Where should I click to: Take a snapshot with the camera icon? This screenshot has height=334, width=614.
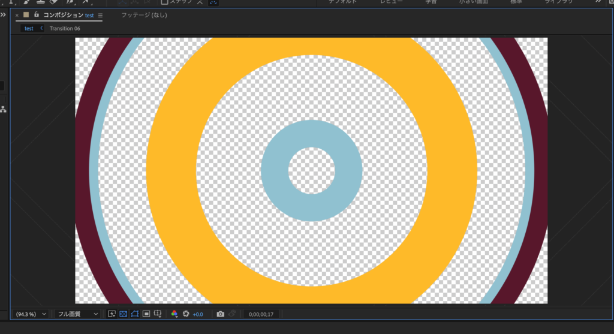pos(220,314)
